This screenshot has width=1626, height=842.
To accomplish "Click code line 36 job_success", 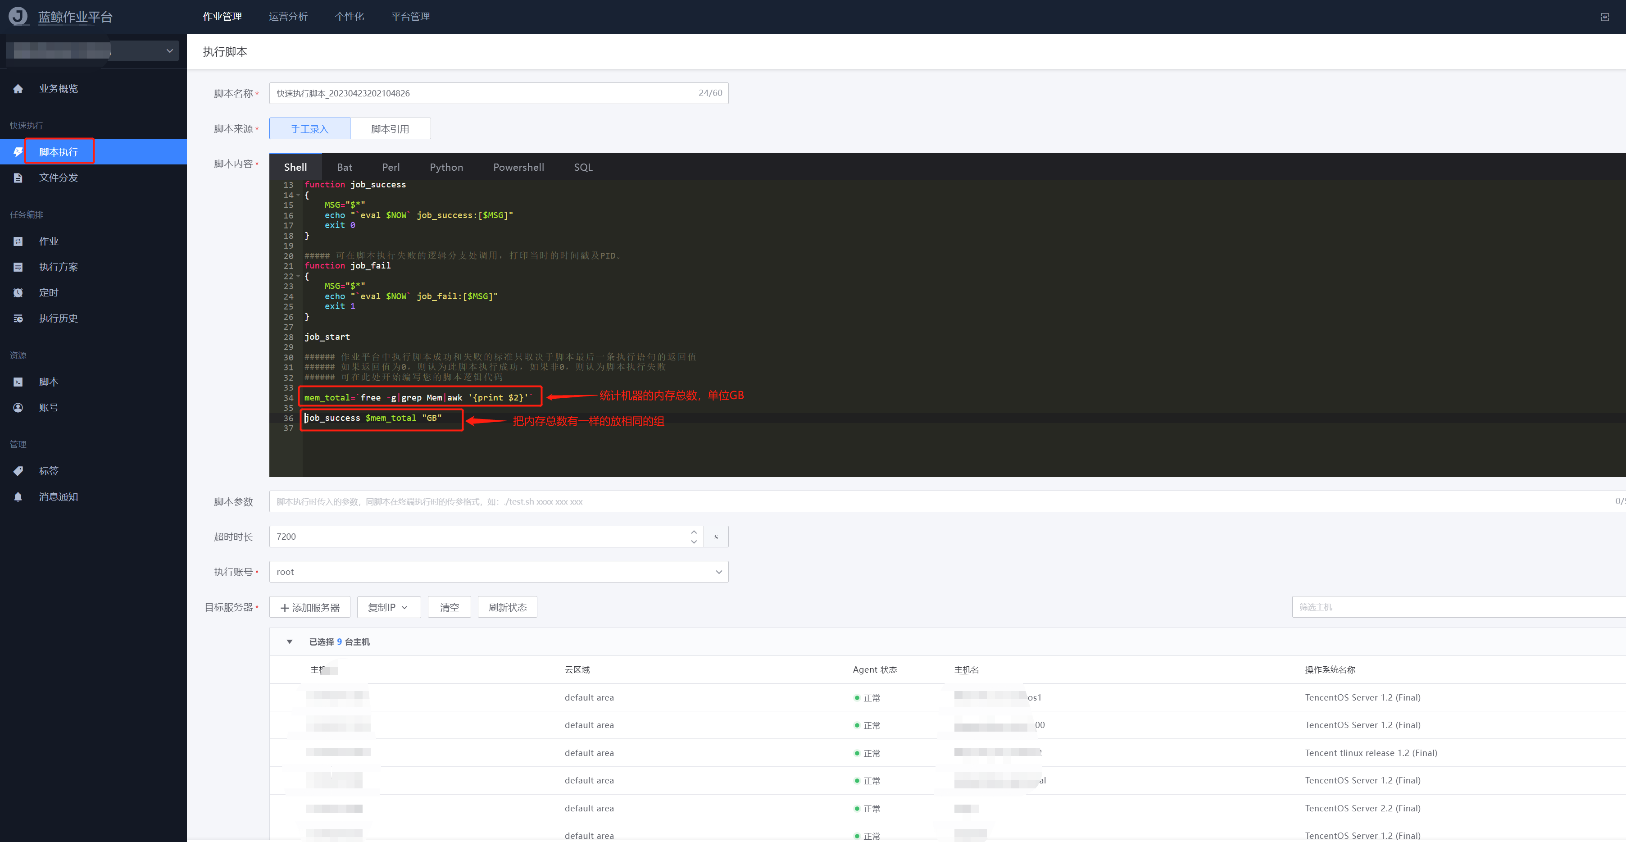I will tap(373, 418).
